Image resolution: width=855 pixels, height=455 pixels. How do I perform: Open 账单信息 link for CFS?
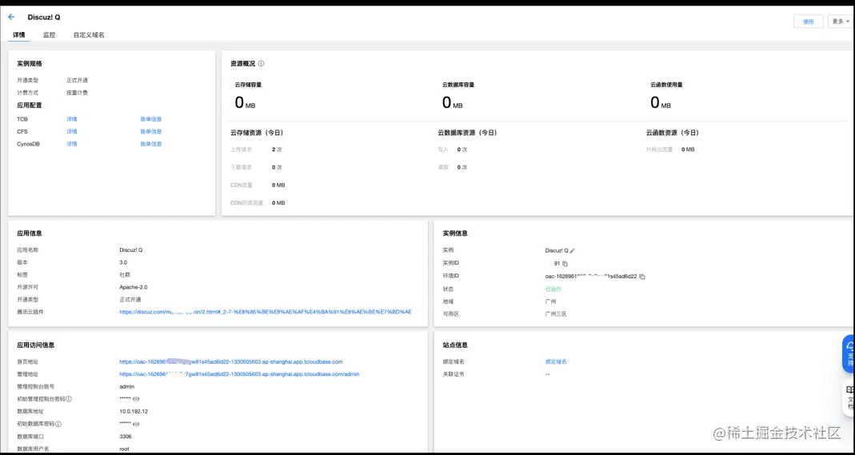tap(151, 132)
